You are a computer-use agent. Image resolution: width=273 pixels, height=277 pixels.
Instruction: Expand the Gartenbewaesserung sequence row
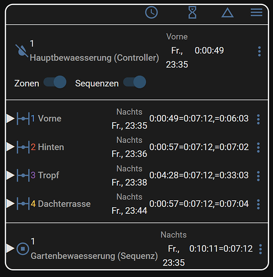10,248
